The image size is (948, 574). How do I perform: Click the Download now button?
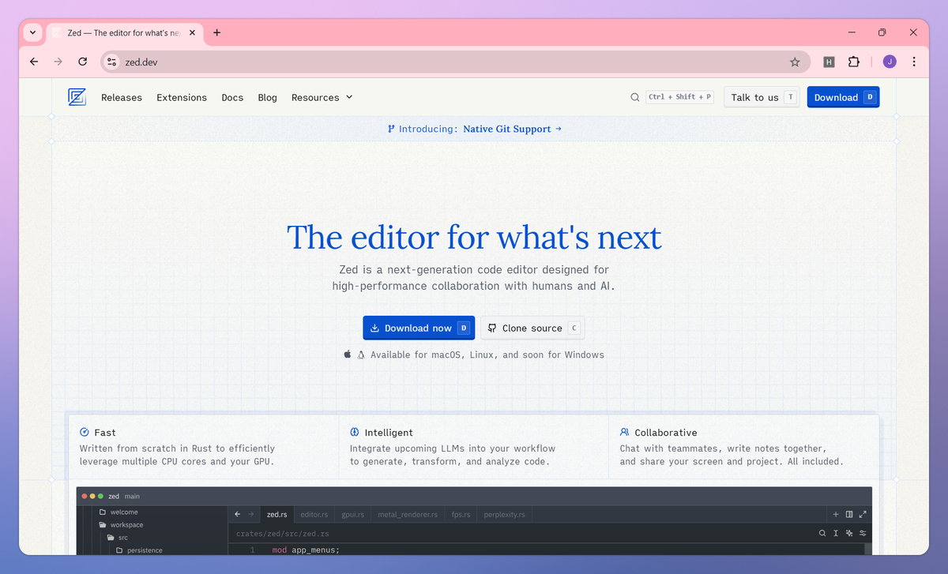pyautogui.click(x=419, y=328)
